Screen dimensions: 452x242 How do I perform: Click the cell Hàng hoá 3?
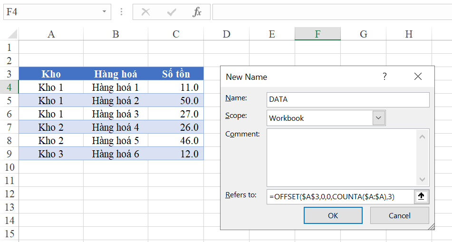115,114
